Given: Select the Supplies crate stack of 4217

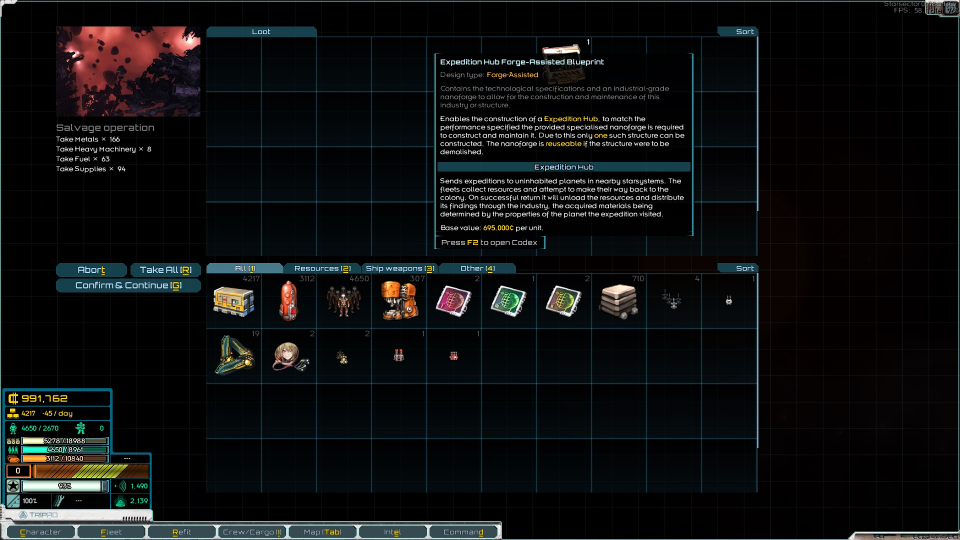Looking at the screenshot, I should point(233,301).
